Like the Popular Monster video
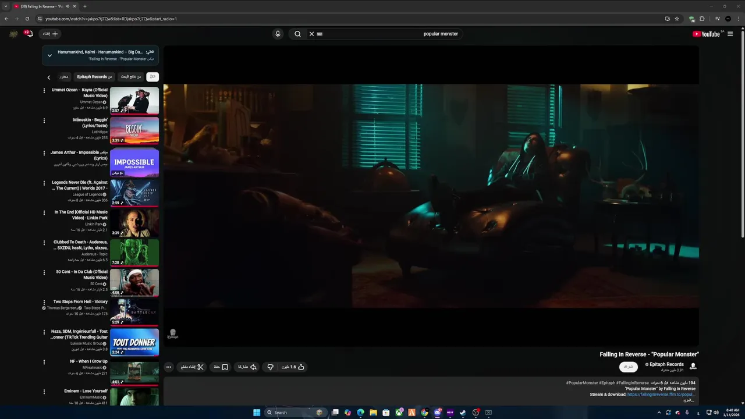The width and height of the screenshot is (745, 419). (293, 367)
